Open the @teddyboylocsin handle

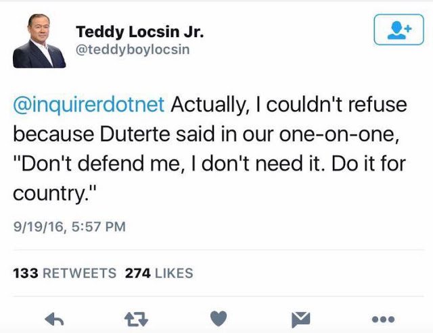tap(133, 50)
